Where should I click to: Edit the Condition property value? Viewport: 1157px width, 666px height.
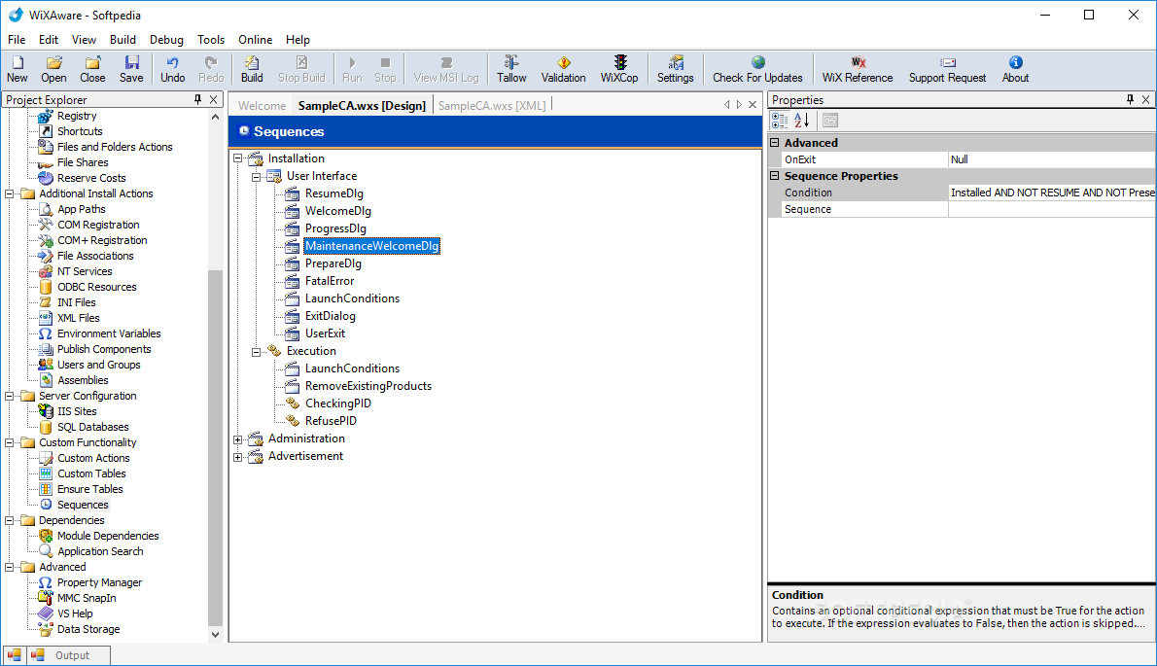[x=1051, y=193]
